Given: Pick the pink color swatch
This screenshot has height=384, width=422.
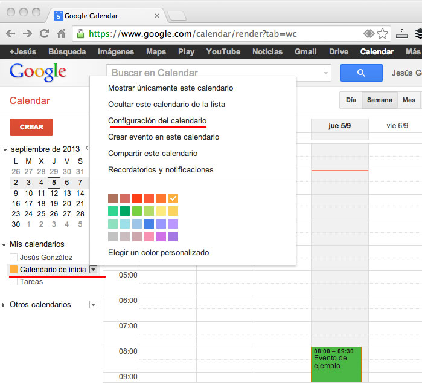Looking at the screenshot, I should (149, 236).
